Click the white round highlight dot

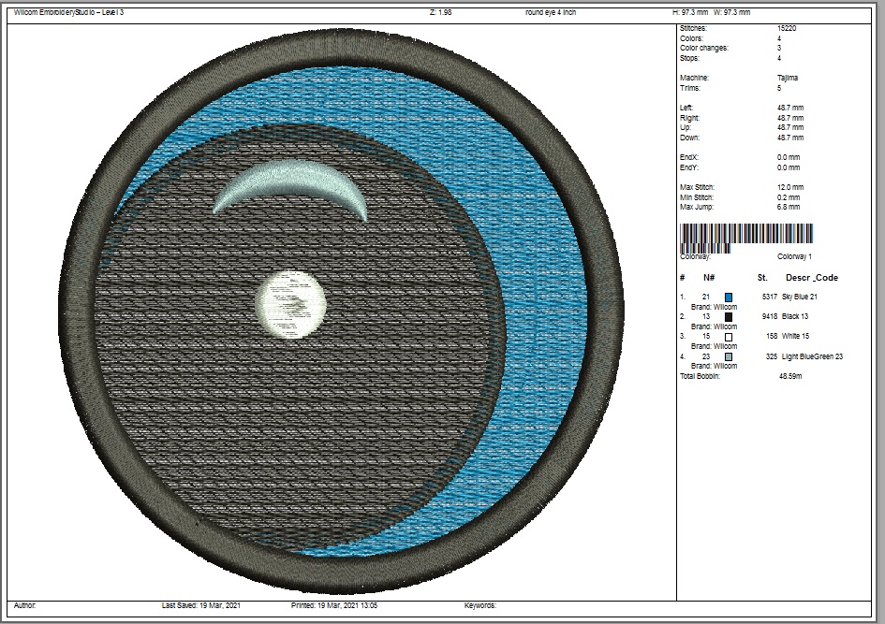291,304
